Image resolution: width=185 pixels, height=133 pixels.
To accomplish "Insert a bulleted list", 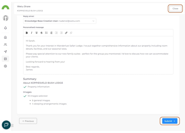I will point(46,33).
